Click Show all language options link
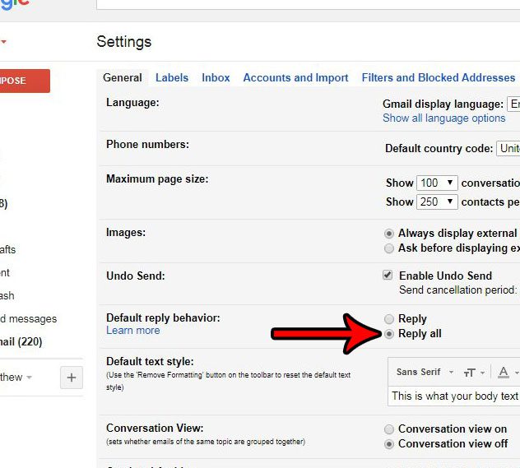This screenshot has height=468, width=520. point(443,118)
